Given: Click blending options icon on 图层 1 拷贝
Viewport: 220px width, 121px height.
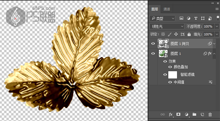Looking at the screenshot, I should tap(210, 44).
